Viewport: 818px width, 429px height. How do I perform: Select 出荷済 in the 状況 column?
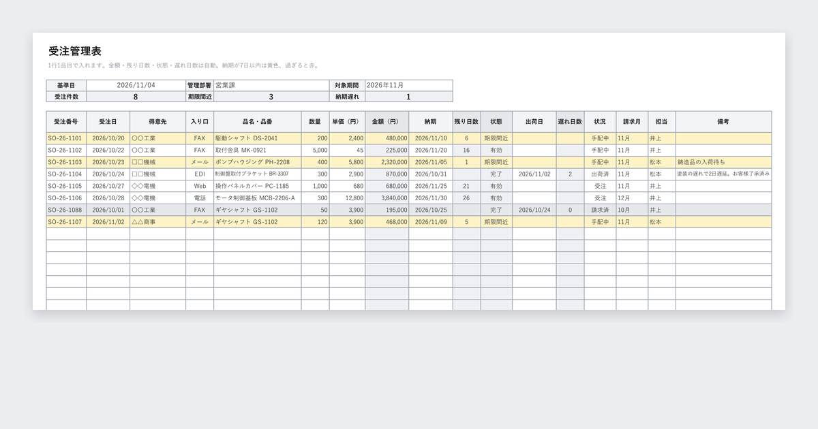[x=600, y=174]
